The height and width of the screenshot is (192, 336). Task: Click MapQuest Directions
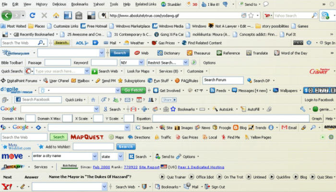pos(139,137)
